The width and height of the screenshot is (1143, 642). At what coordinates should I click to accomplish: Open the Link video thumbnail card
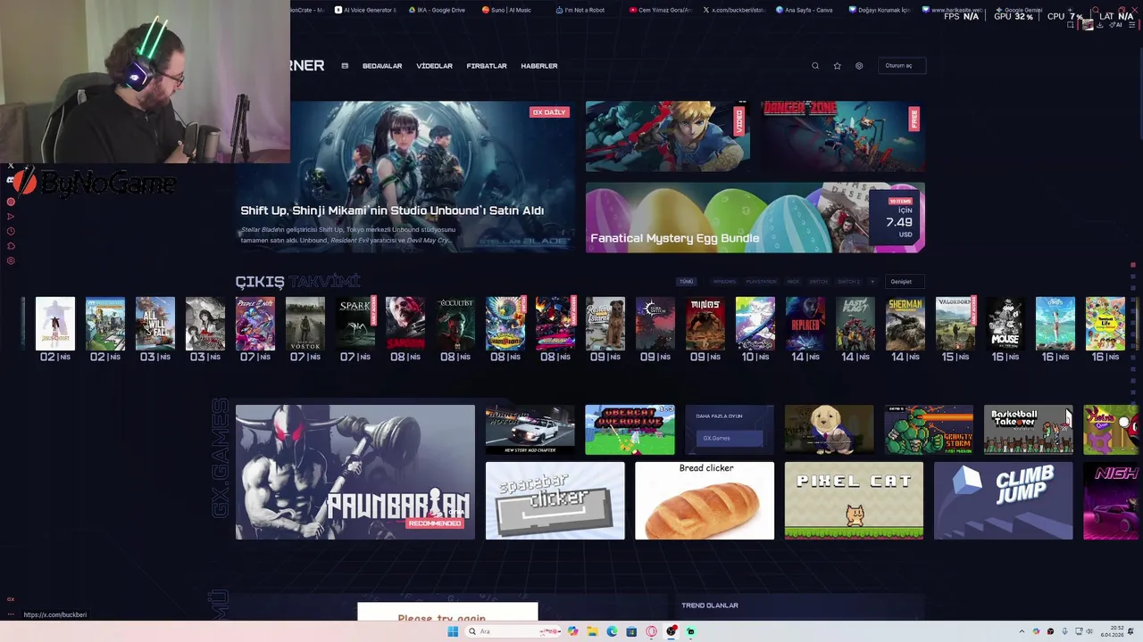(667, 136)
